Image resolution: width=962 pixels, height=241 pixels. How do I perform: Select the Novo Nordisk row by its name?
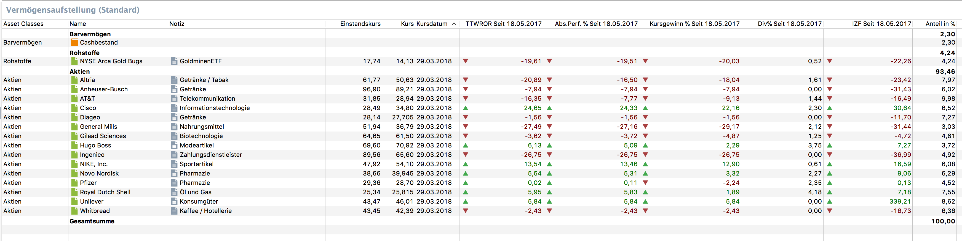click(99, 174)
